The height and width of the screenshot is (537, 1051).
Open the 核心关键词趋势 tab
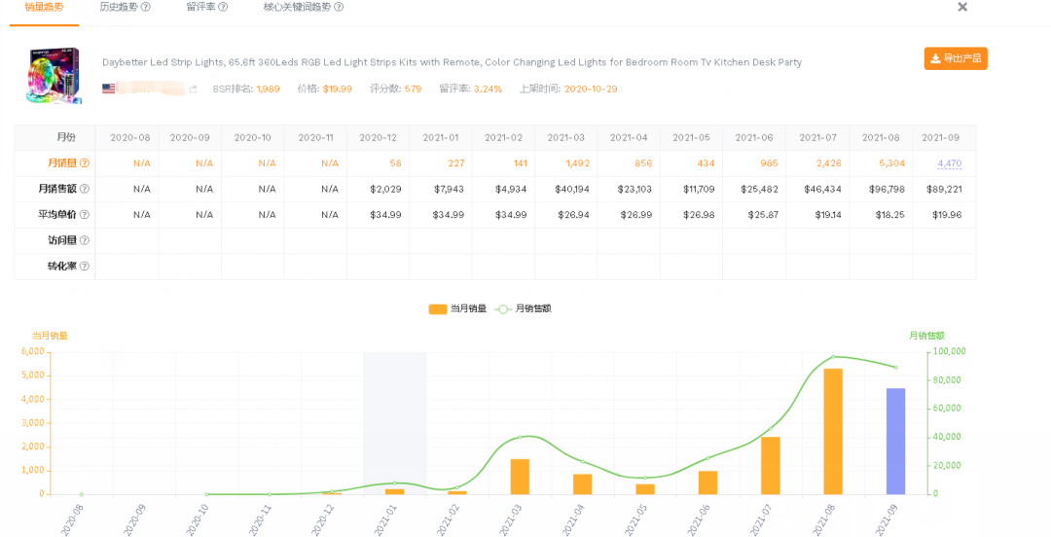(x=298, y=8)
